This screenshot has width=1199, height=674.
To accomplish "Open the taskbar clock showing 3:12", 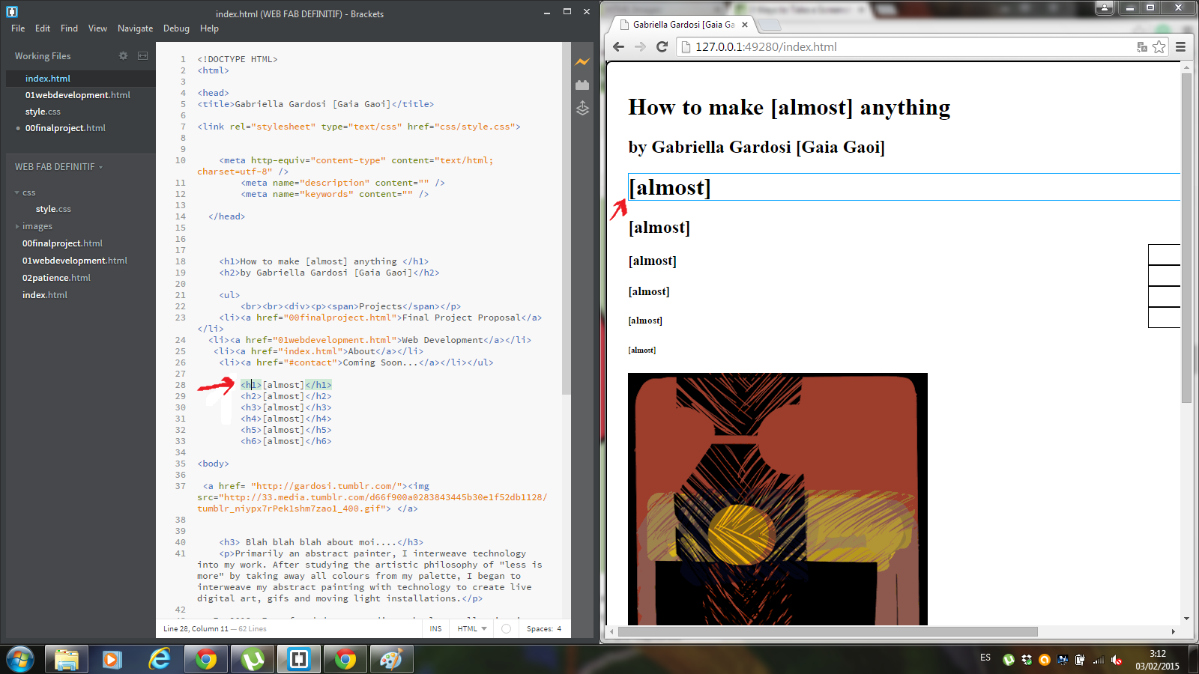I will click(x=1157, y=660).
